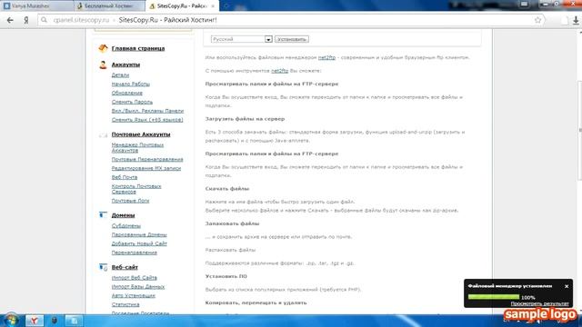
Task: Open Сменить Язык (+65 языков) link
Action: coord(147,119)
